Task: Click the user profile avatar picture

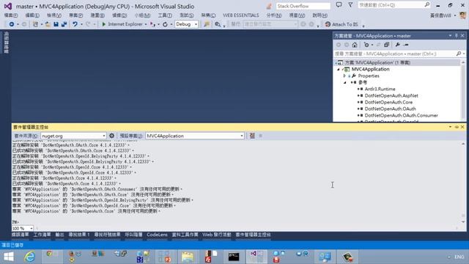Action: tap(462, 15)
